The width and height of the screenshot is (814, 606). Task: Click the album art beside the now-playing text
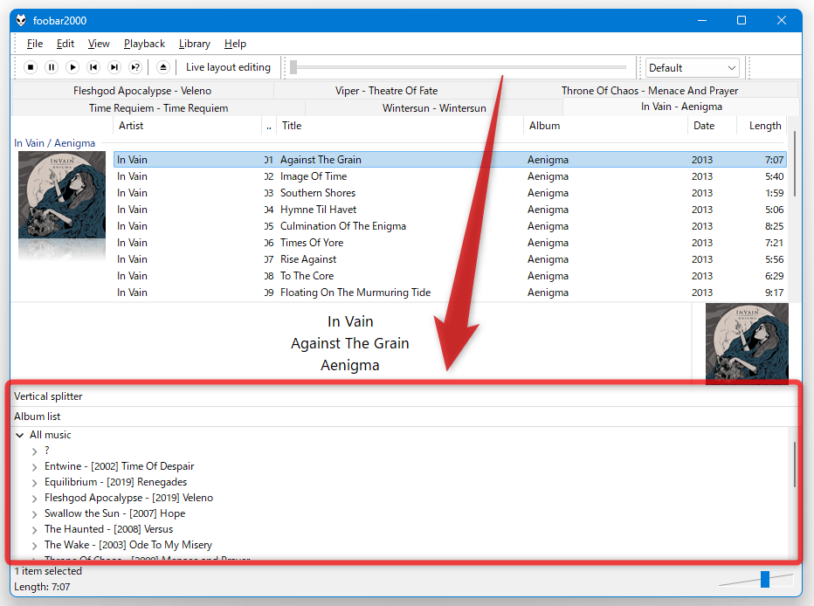click(x=747, y=343)
